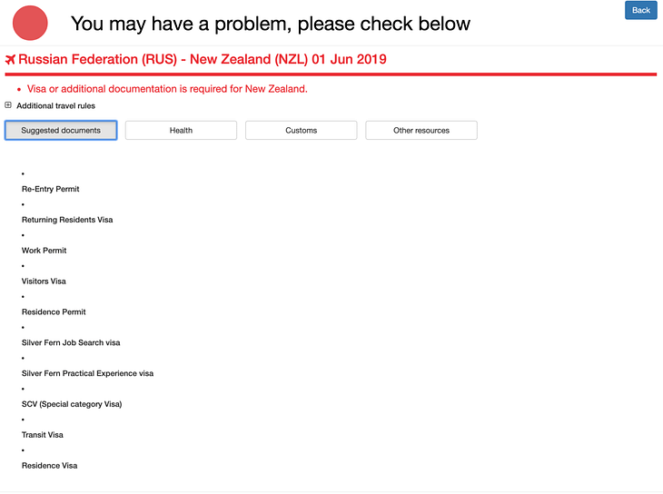Click Silver Fern Practical Experience visa
Viewport: 663px width, 494px height.
click(x=87, y=373)
